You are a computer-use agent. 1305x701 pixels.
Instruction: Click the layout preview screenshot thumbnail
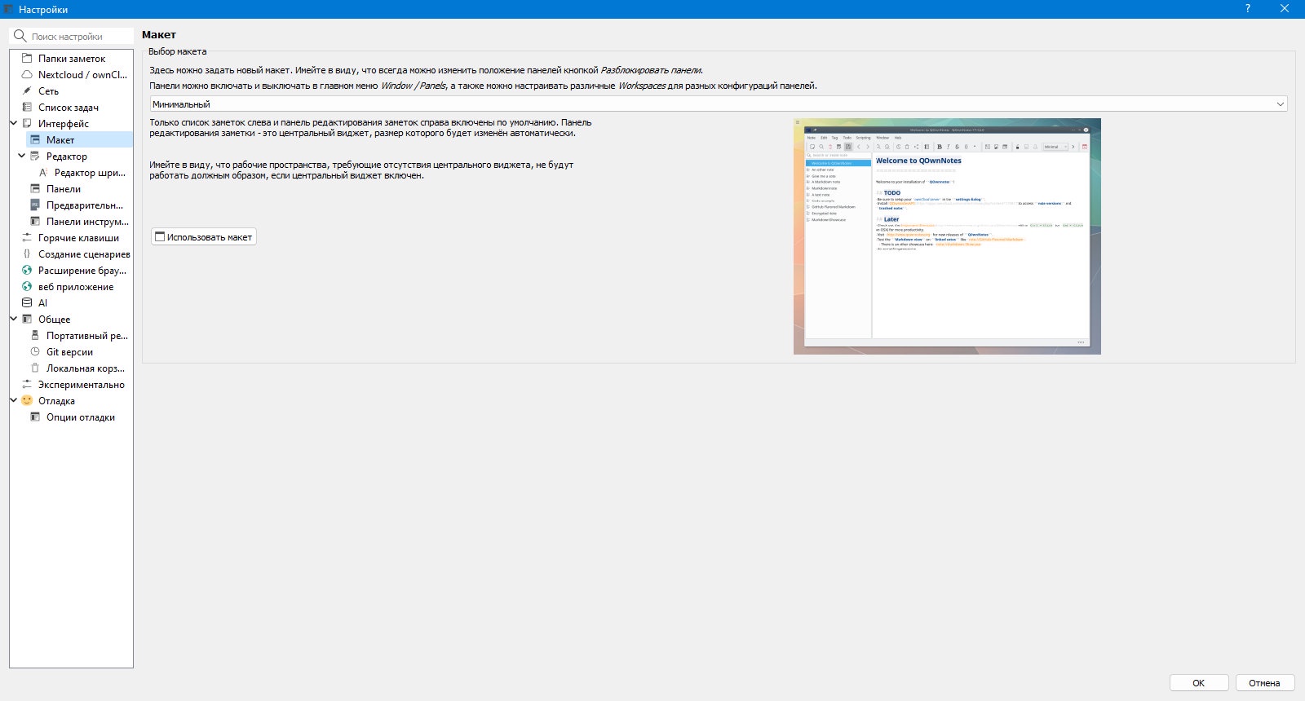pos(947,236)
